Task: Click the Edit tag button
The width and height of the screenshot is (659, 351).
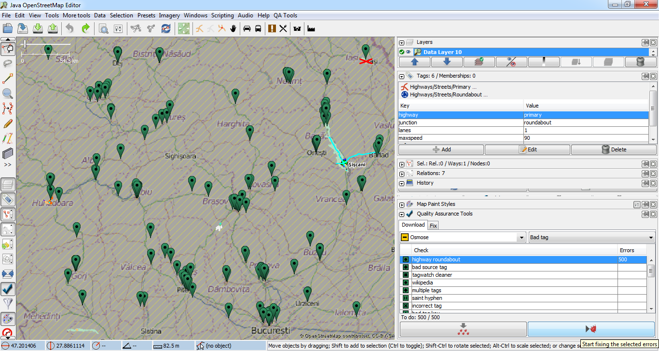Action: [x=528, y=149]
